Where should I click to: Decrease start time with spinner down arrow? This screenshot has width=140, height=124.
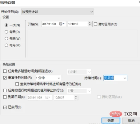point(90,25)
